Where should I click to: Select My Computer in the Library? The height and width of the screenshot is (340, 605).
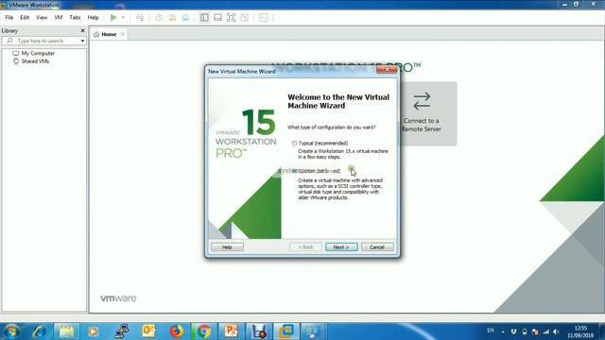pos(38,53)
